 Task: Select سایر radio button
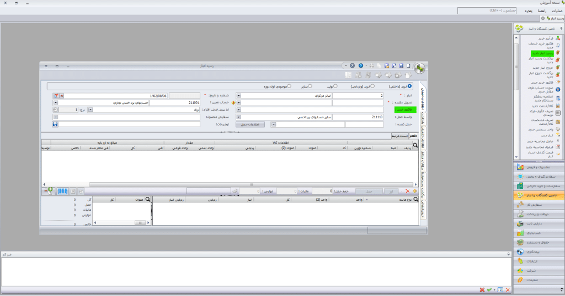tap(310, 86)
